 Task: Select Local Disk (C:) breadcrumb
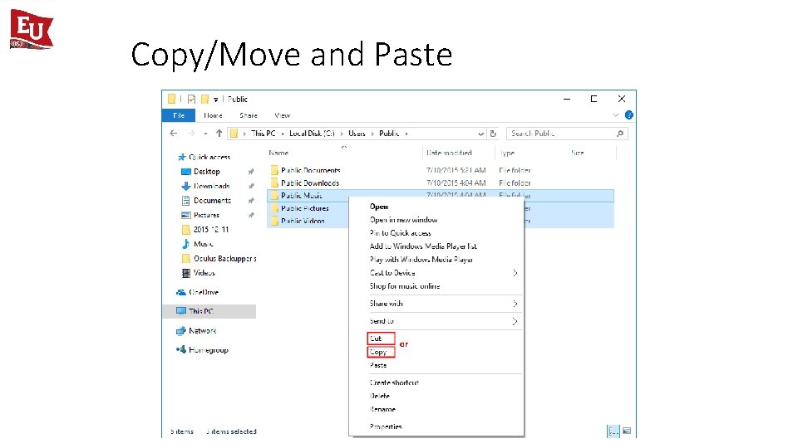312,133
